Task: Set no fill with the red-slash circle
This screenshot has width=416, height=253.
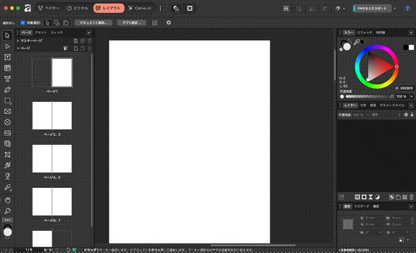Action: [341, 49]
